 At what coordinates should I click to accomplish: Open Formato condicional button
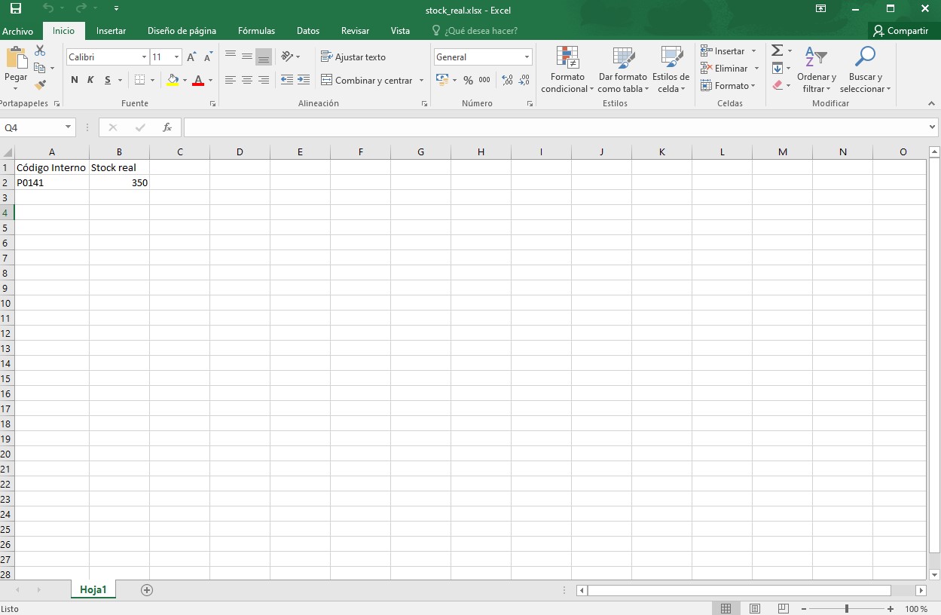[567, 69]
